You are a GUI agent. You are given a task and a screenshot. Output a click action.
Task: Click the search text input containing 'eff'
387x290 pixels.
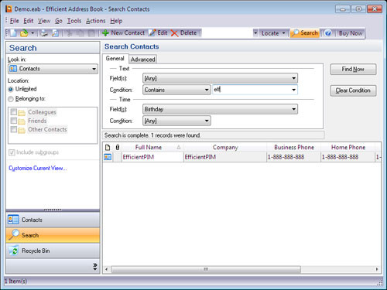tap(251, 90)
